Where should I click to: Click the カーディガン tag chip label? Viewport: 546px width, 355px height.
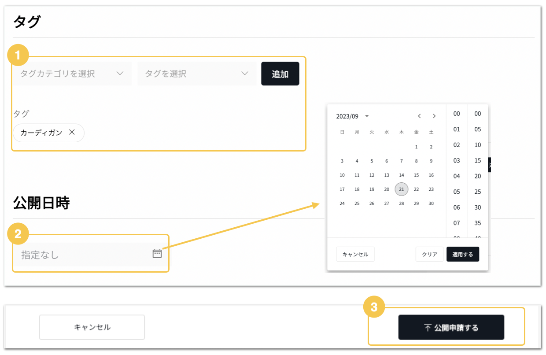coord(41,133)
